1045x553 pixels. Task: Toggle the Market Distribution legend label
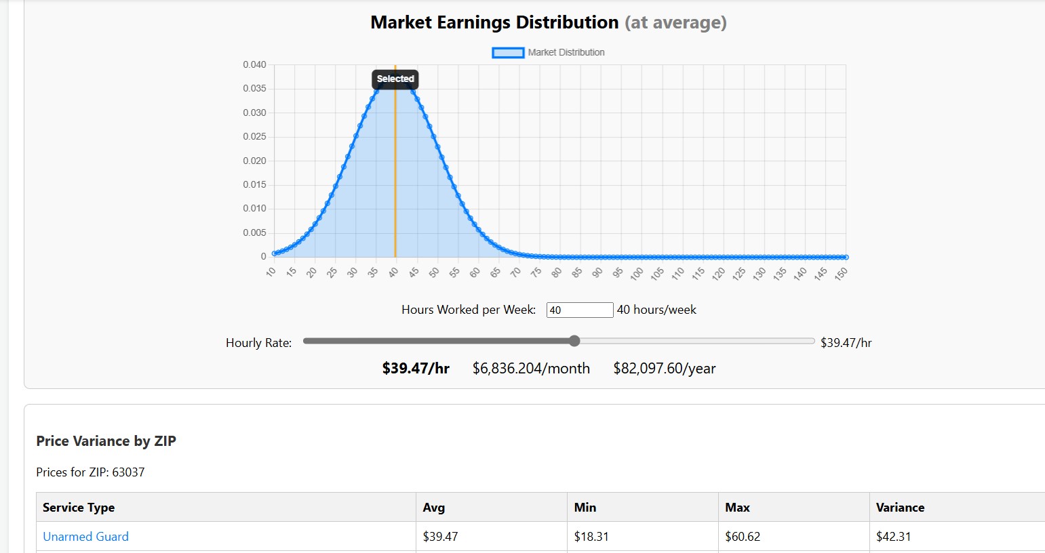point(566,52)
